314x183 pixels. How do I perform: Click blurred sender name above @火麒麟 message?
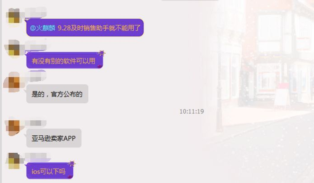tap(36, 12)
